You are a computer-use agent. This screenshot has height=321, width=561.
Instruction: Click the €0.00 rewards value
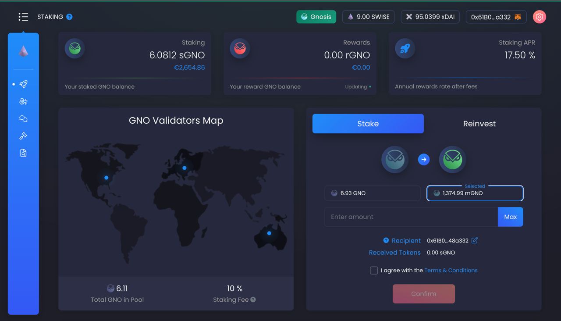click(x=361, y=68)
